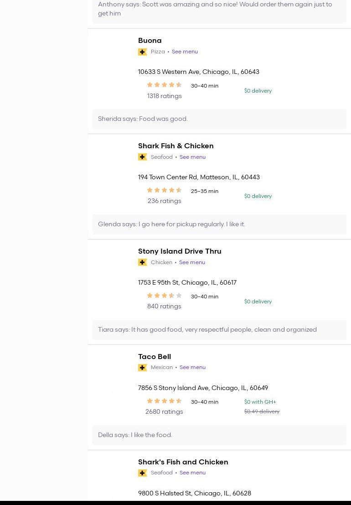Viewport: 351px width, 505px height.
Task: View Taco Bell's menu
Action: pos(192,367)
